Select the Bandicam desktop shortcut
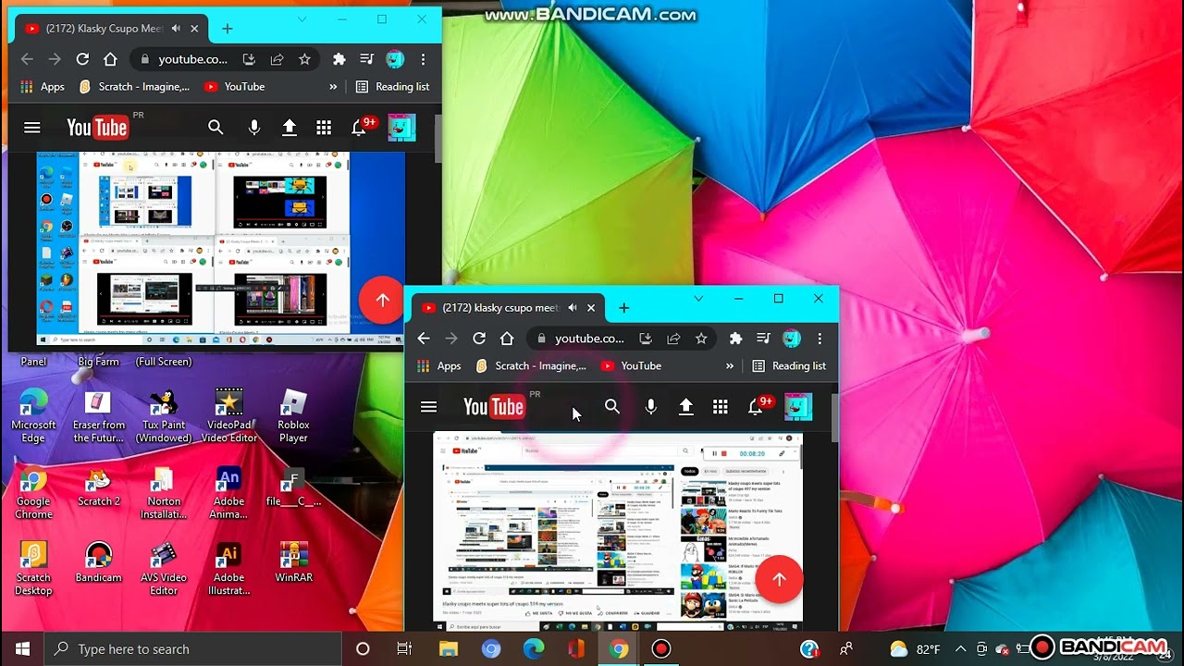The image size is (1184, 666). 98,562
